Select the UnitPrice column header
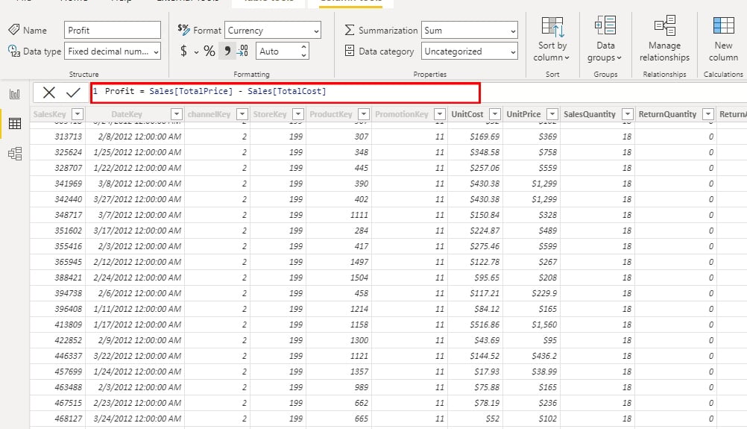This screenshot has height=429, width=747. [523, 114]
